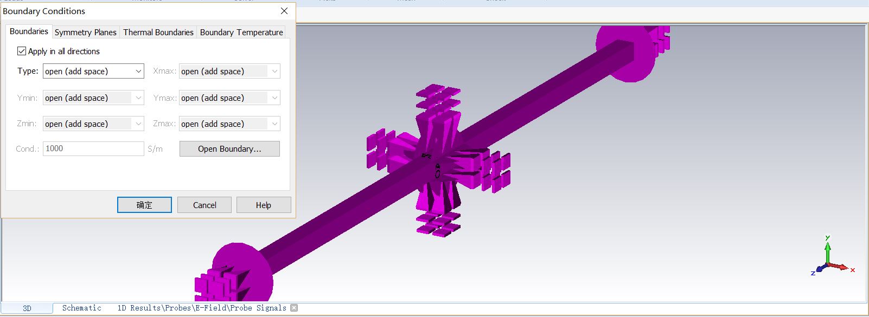Image resolution: width=869 pixels, height=317 pixels.
Task: Switch to the 3D view tab
Action: 27,308
